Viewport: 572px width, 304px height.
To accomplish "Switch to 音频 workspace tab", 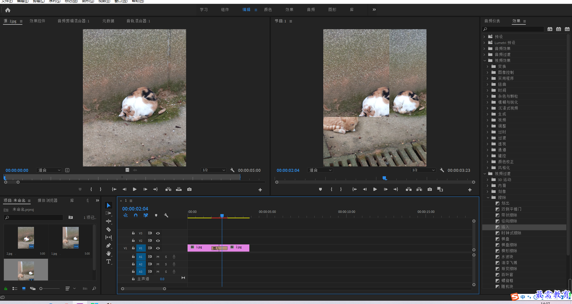I will pyautogui.click(x=311, y=10).
